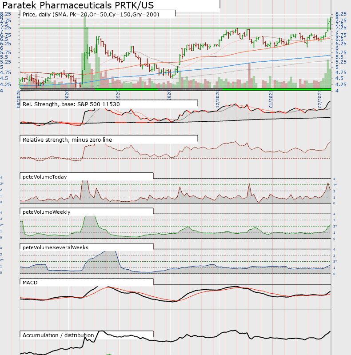Click the 6.25 price label on left axis
351x355 pixels.
coord(5,44)
